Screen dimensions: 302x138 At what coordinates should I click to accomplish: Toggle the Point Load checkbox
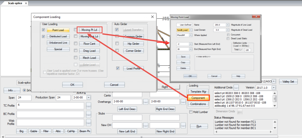point(43,30)
